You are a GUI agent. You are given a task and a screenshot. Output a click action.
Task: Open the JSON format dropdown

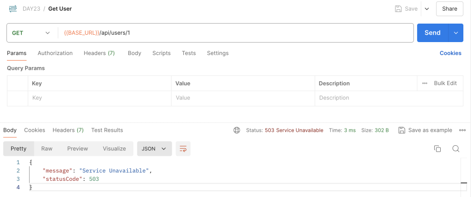154,148
